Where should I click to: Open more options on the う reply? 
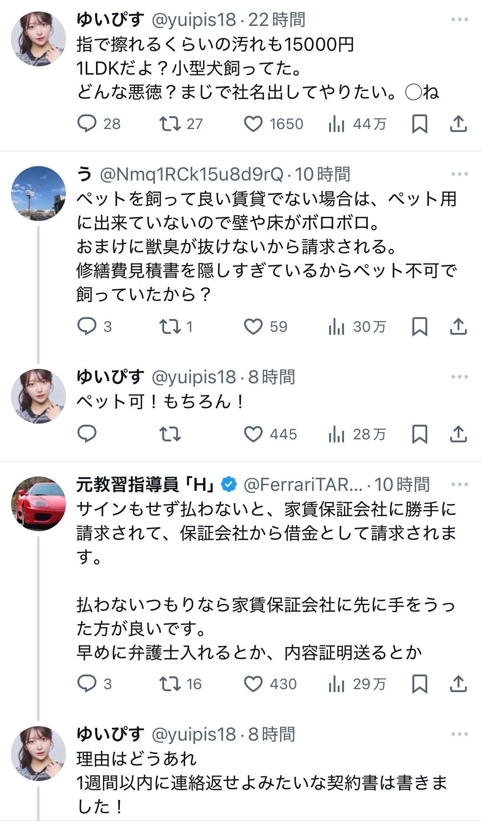coord(459,174)
